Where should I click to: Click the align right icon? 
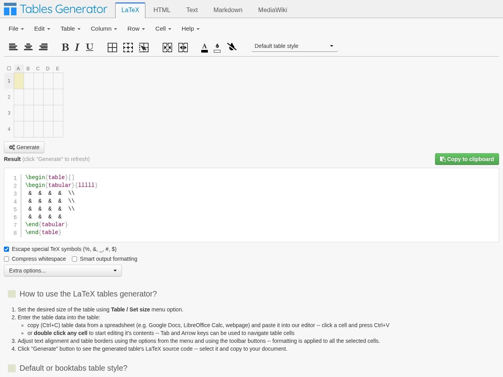coord(43,47)
